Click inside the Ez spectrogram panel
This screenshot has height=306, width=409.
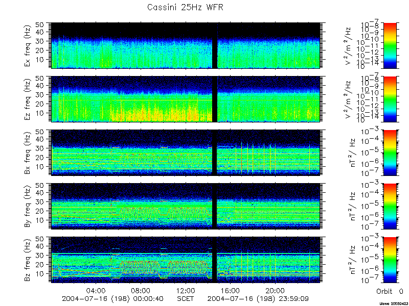186,99
